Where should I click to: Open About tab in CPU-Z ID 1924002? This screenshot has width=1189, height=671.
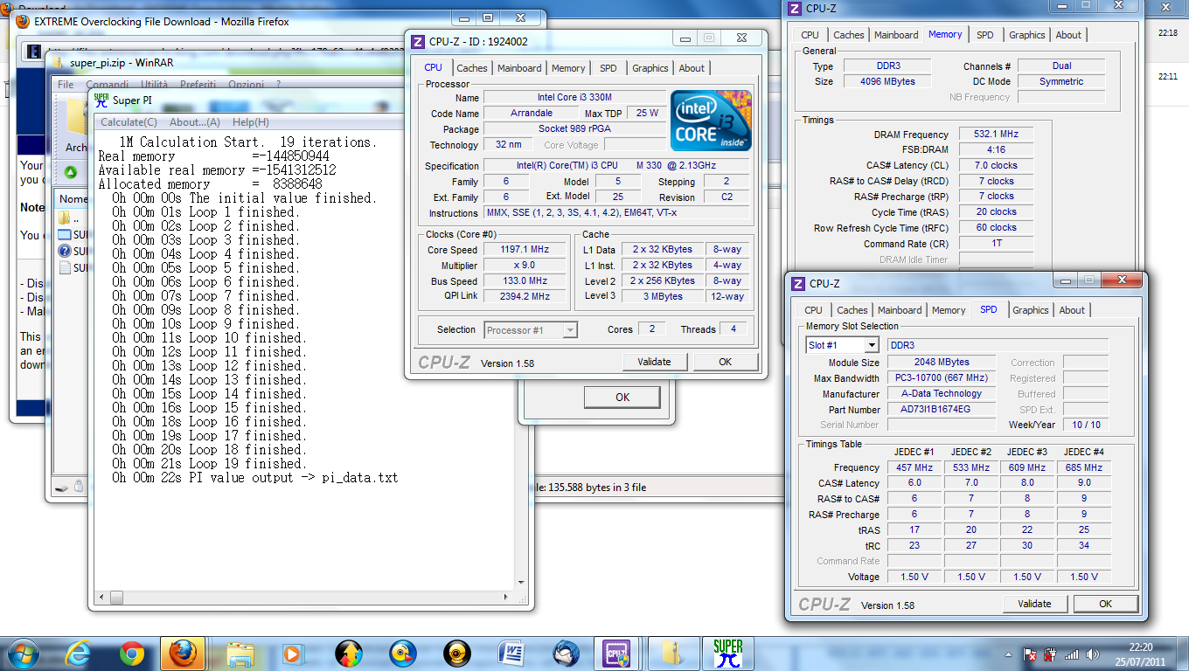tap(692, 68)
